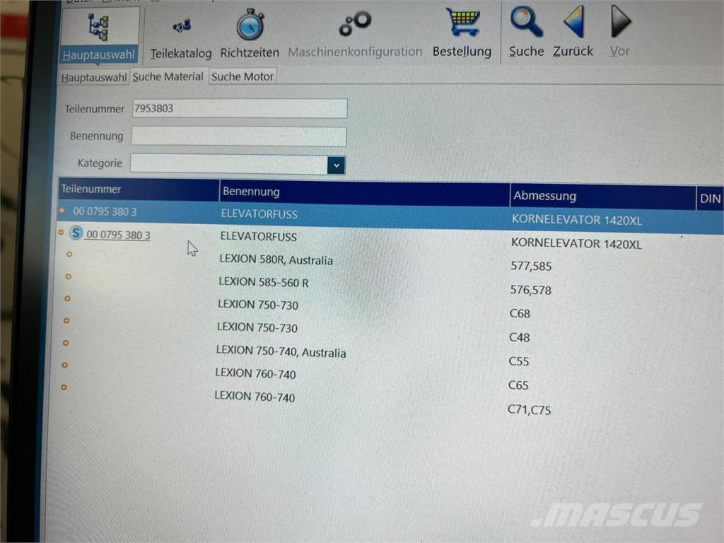Switch to the Suche Motor tab
This screenshot has height=543, width=724.
[x=243, y=76]
